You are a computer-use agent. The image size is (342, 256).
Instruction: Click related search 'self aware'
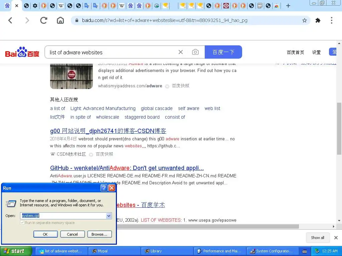(x=189, y=108)
